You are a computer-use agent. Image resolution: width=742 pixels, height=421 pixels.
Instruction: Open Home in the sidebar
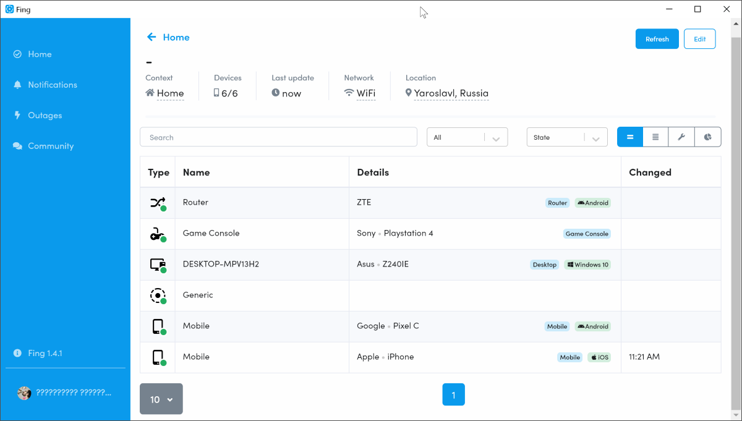pos(40,54)
